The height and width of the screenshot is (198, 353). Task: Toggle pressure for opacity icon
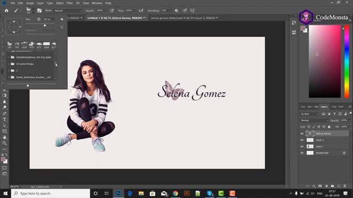pyautogui.click(x=112, y=10)
